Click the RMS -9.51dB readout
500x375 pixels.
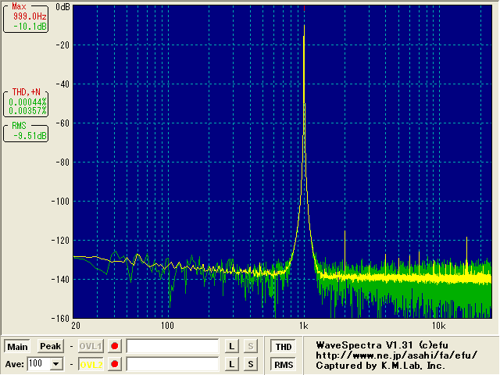[x=30, y=136]
